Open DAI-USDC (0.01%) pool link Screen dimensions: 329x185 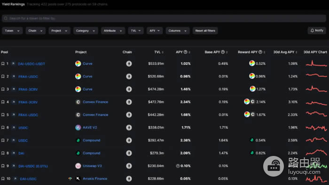point(33,166)
